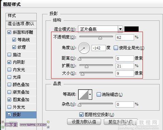The height and width of the screenshot is (130, 163).
Task: Open the 等高线 contour picker arrow
Action: click(x=90, y=95)
